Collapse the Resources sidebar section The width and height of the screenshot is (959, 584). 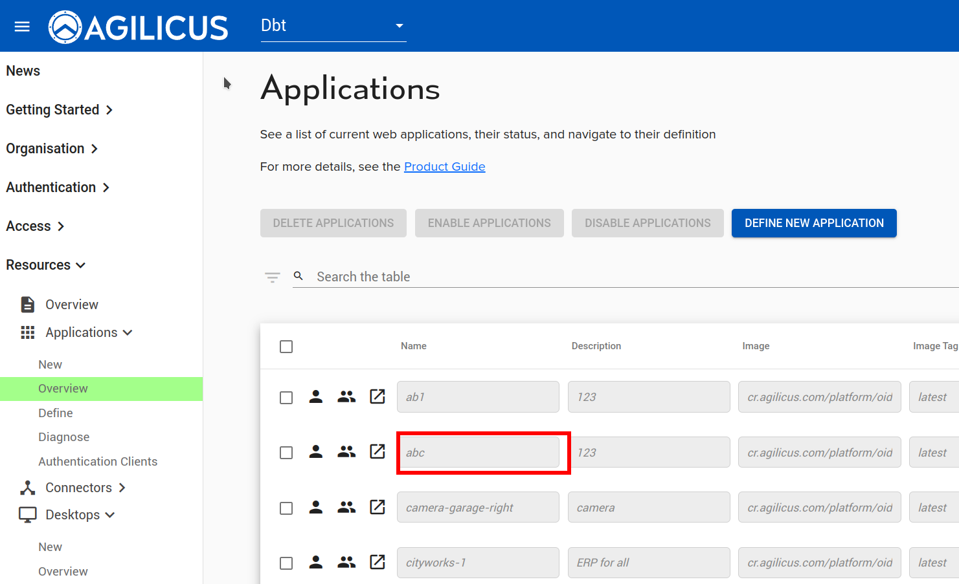(45, 265)
